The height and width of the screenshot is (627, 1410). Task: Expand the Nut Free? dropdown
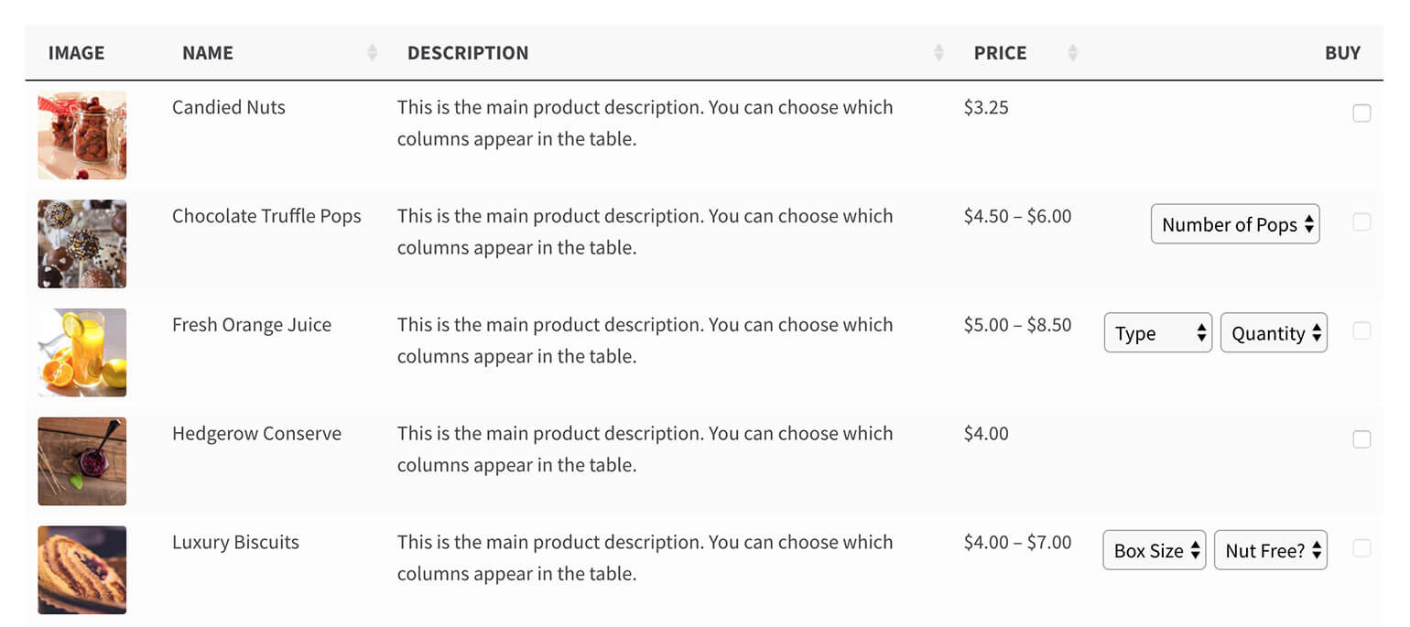click(1270, 551)
